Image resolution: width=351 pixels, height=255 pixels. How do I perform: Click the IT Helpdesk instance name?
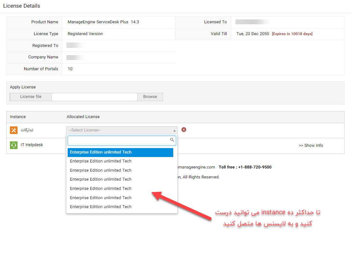(32, 145)
